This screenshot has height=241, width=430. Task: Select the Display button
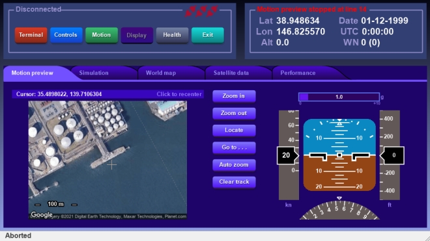(x=137, y=35)
